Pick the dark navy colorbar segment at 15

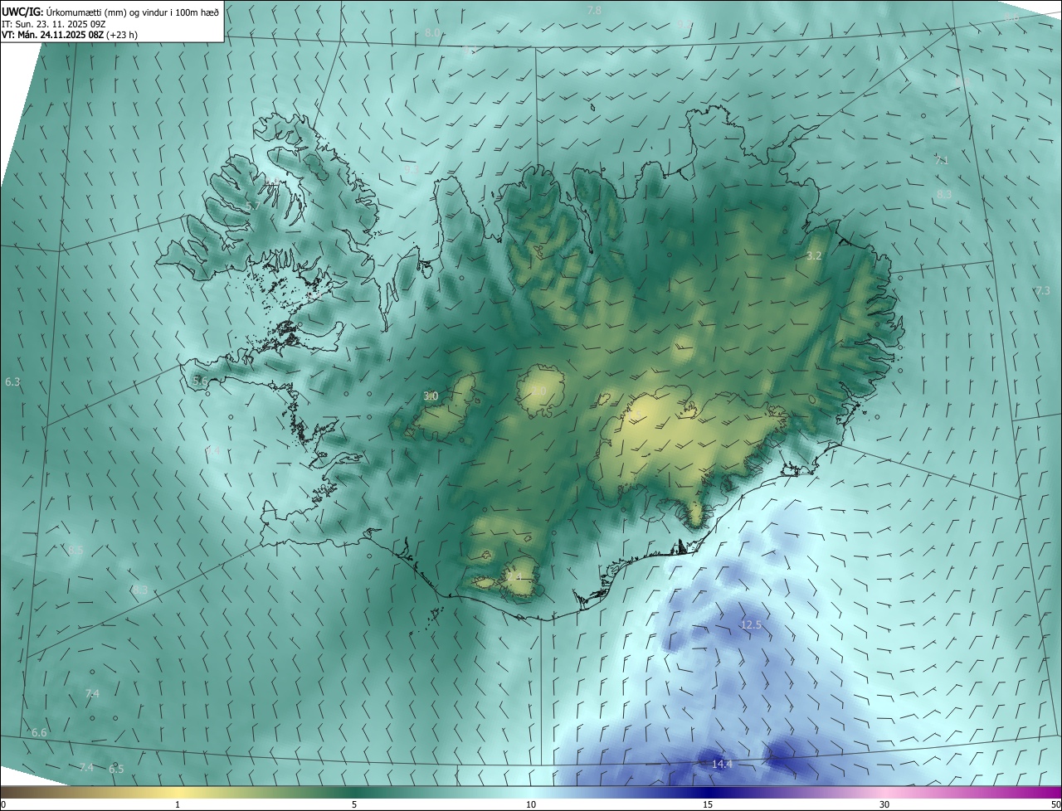(x=708, y=793)
